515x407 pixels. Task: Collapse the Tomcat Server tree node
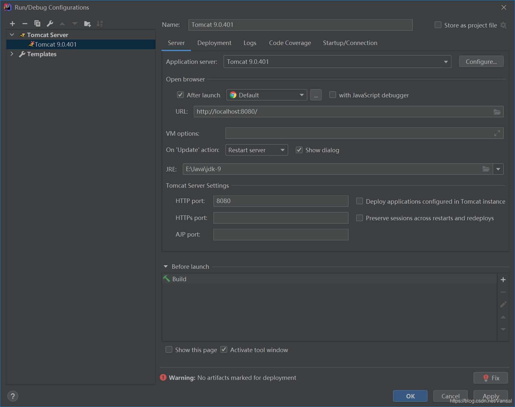pyautogui.click(x=12, y=35)
